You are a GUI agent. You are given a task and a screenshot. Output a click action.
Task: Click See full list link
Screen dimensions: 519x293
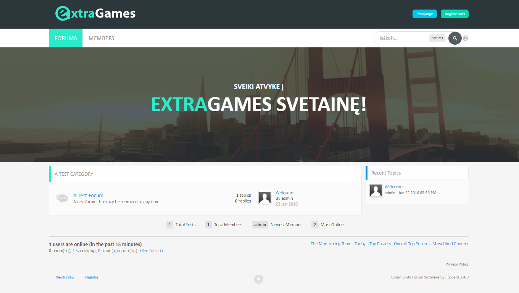click(152, 251)
